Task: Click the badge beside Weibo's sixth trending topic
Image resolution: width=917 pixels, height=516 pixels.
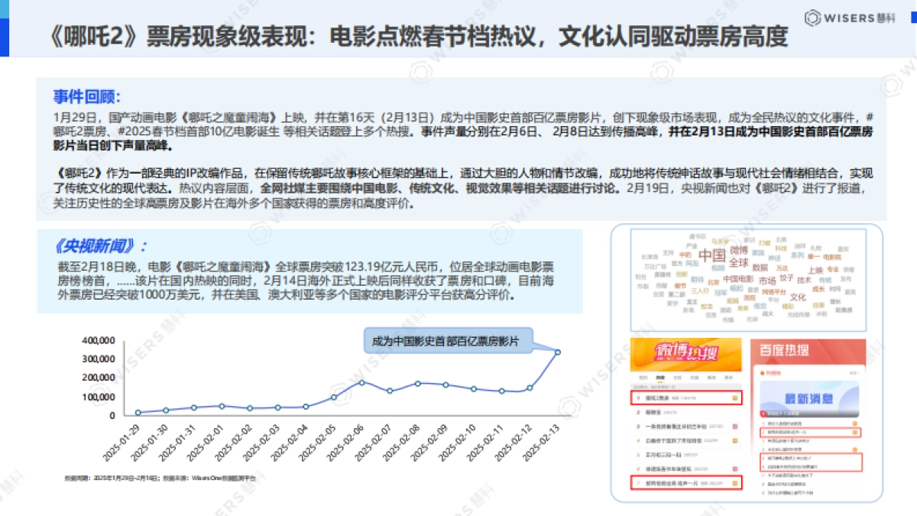Action: (x=734, y=466)
